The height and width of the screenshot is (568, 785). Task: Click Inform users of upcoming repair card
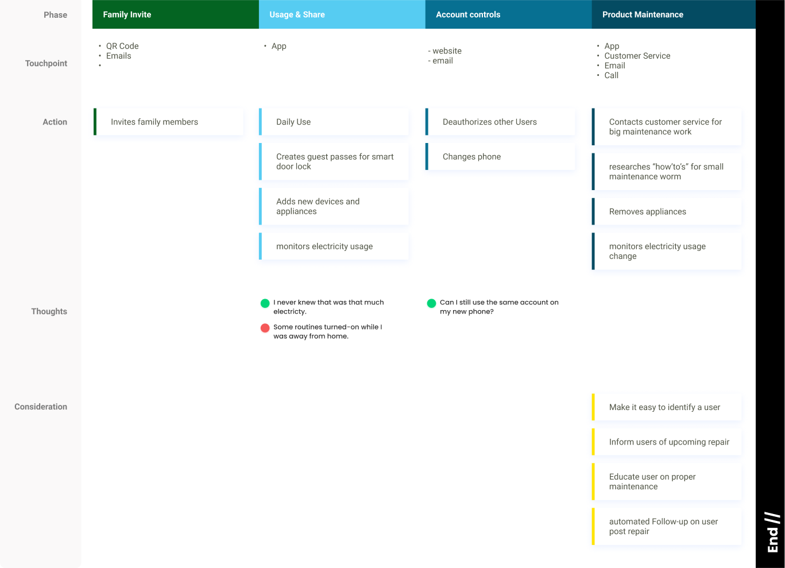[667, 442]
